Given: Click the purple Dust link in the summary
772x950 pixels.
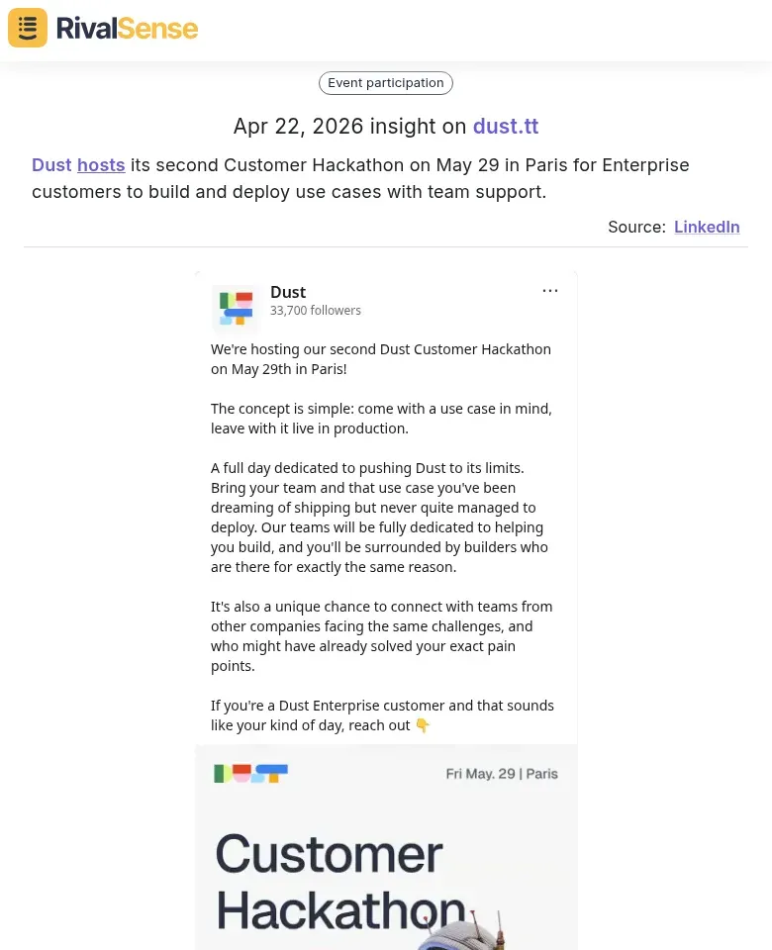Looking at the screenshot, I should pyautogui.click(x=51, y=165).
